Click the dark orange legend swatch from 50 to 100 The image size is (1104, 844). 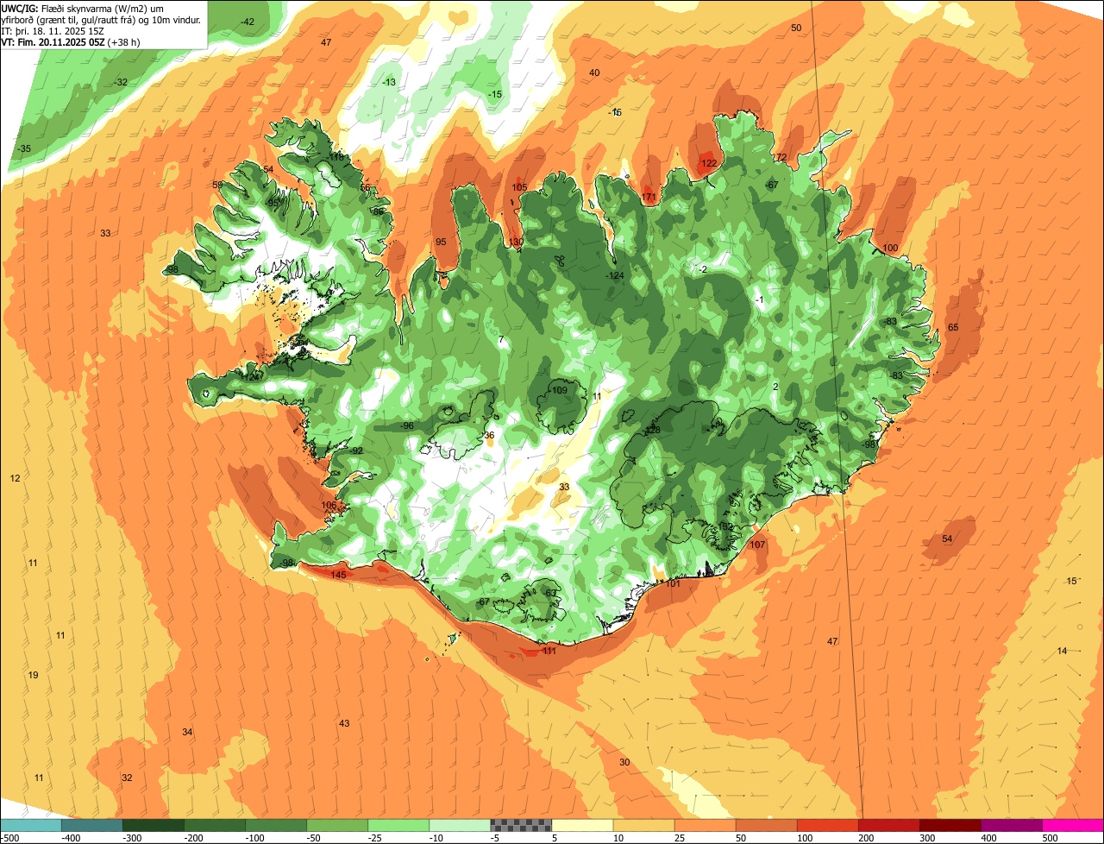pyautogui.click(x=766, y=825)
